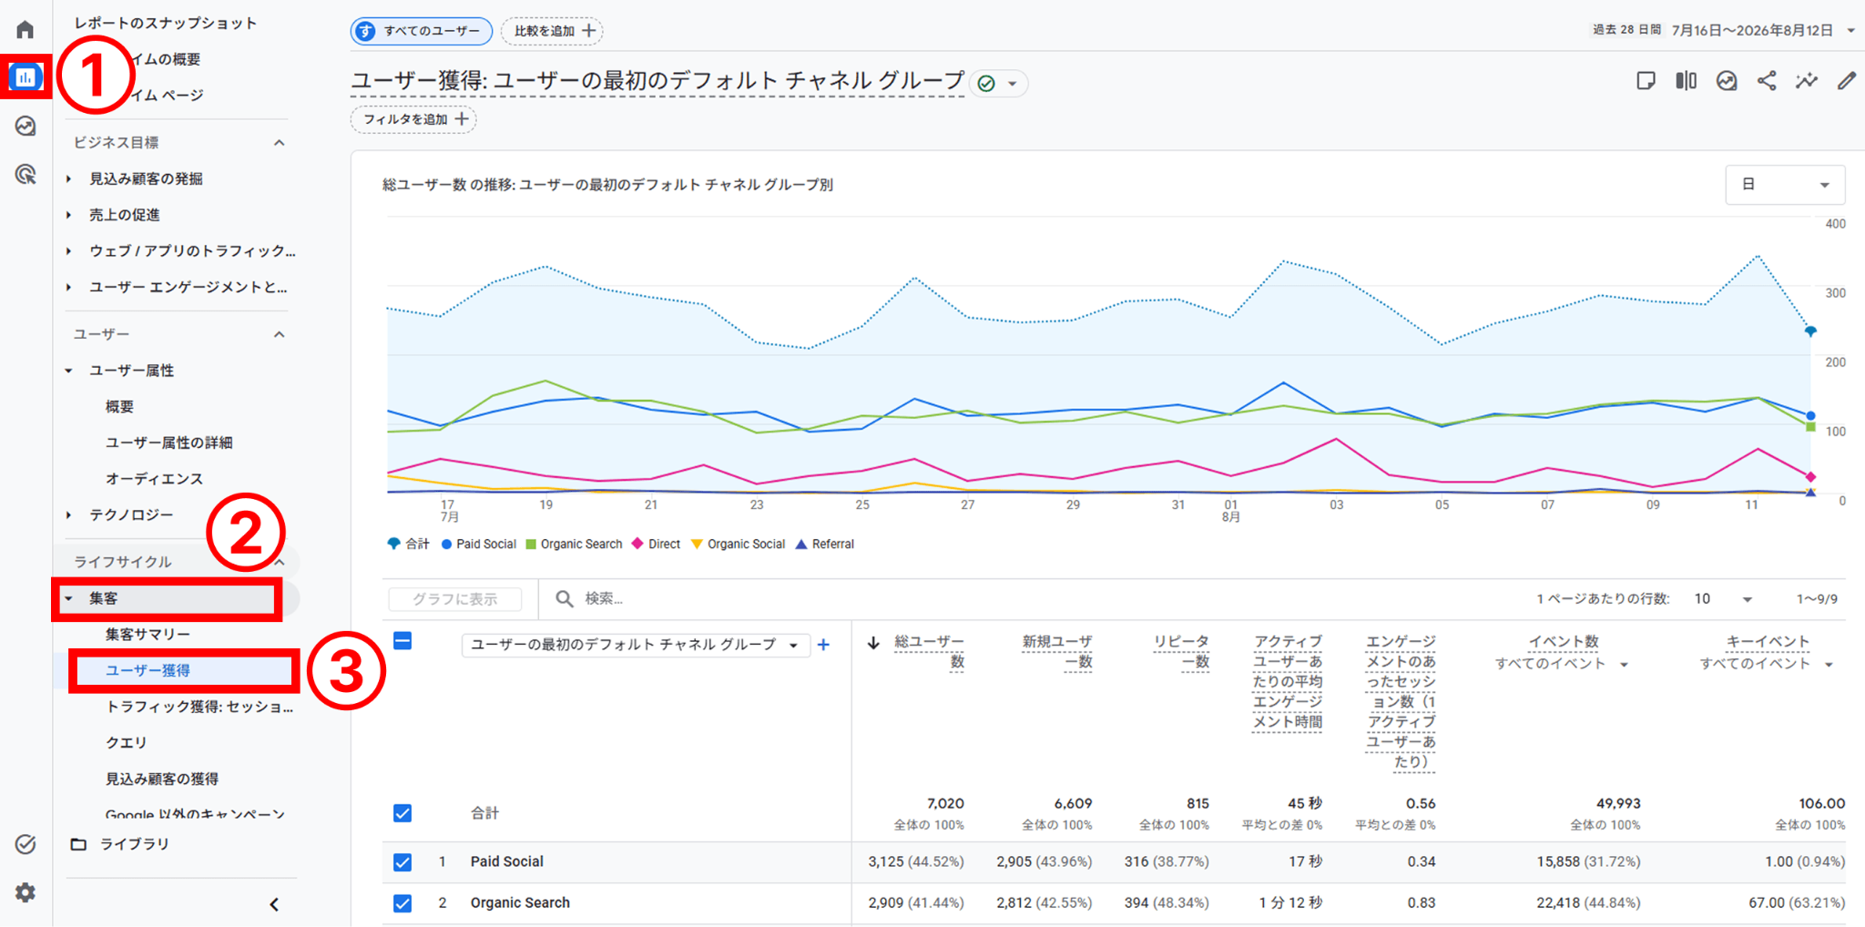1865x927 pixels.
Task: Select ユーザー属性の詳細 in sidebar
Action: [168, 443]
